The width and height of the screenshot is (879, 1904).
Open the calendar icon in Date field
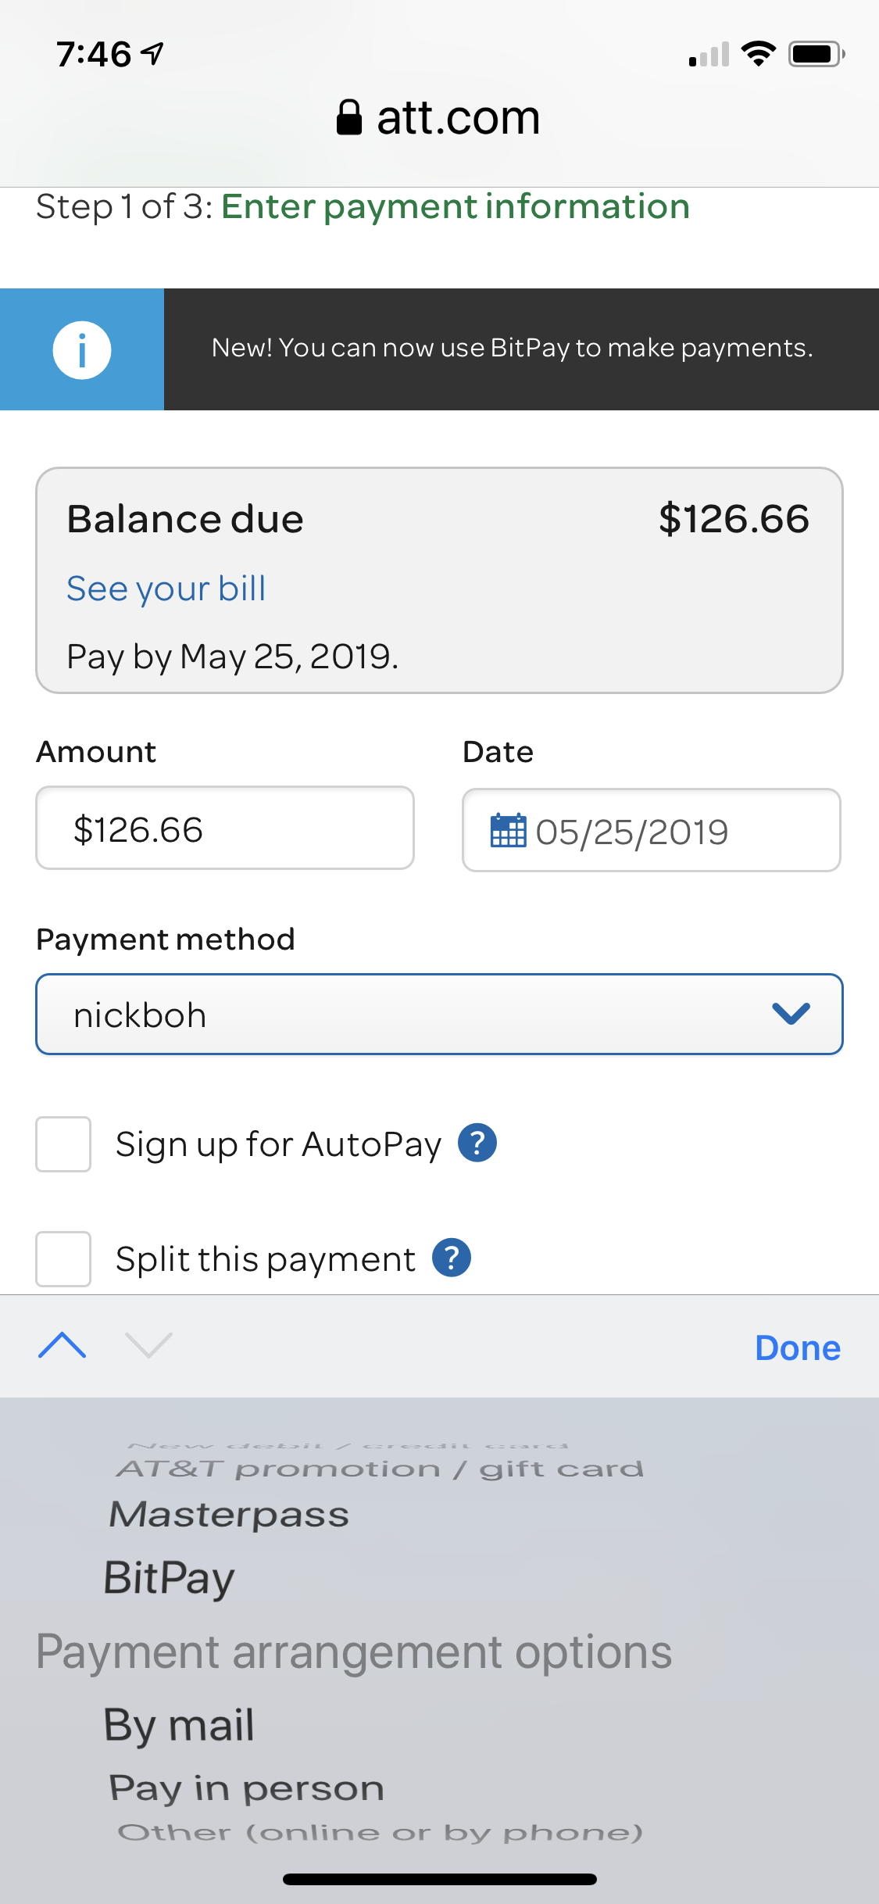point(508,830)
